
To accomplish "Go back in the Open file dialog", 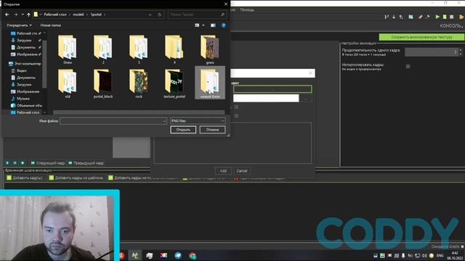I will [x=7, y=14].
